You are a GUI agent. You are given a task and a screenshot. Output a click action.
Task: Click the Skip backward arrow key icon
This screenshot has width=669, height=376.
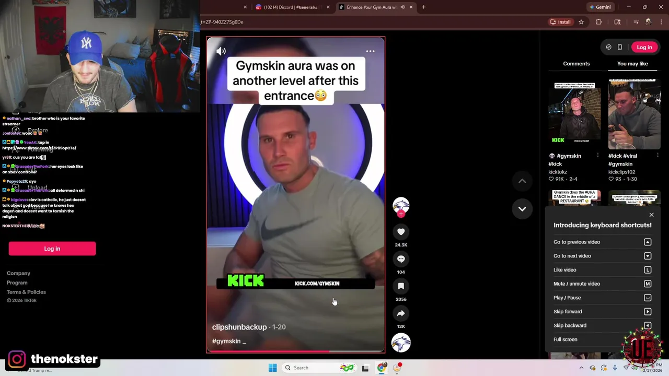tap(648, 325)
